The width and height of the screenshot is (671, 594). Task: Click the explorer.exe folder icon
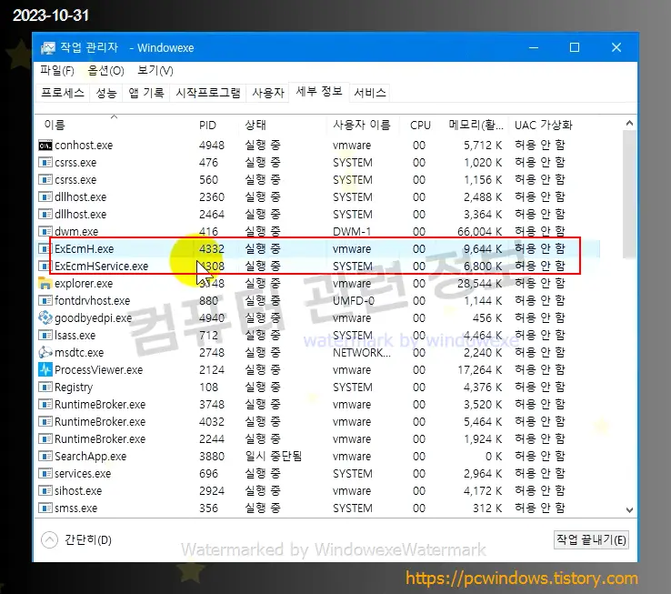[45, 283]
